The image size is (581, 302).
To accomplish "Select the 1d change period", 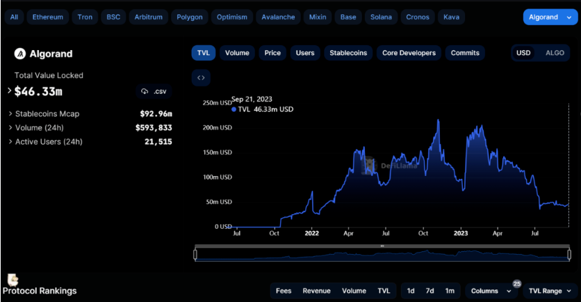I will [411, 291].
